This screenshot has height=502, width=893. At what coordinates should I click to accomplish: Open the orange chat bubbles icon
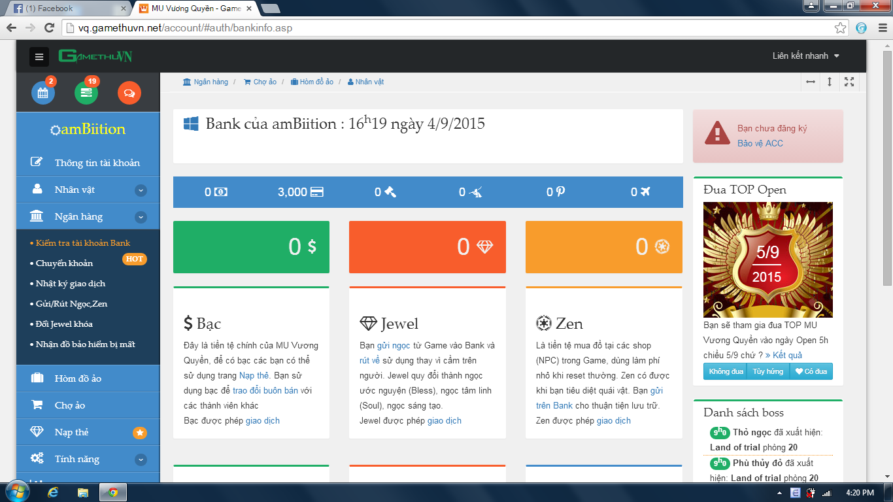click(129, 93)
